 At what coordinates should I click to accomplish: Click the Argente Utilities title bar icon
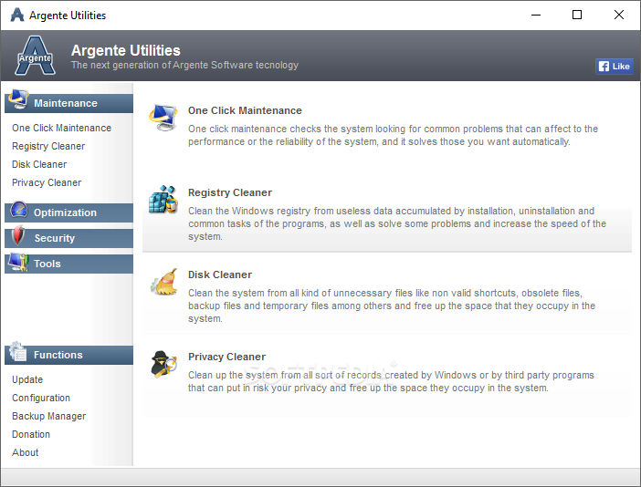pos(17,16)
